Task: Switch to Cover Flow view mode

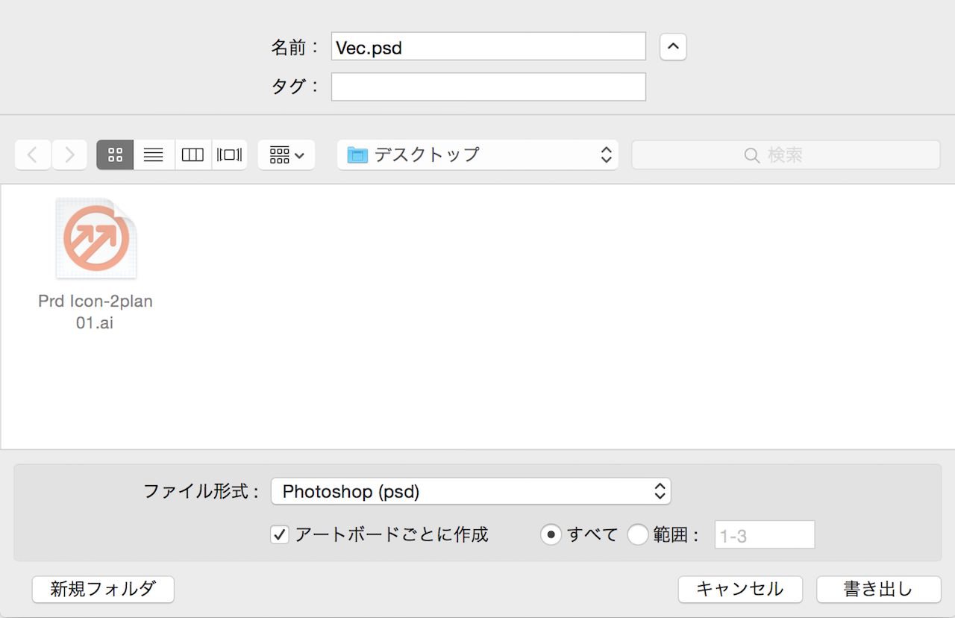Action: click(230, 155)
